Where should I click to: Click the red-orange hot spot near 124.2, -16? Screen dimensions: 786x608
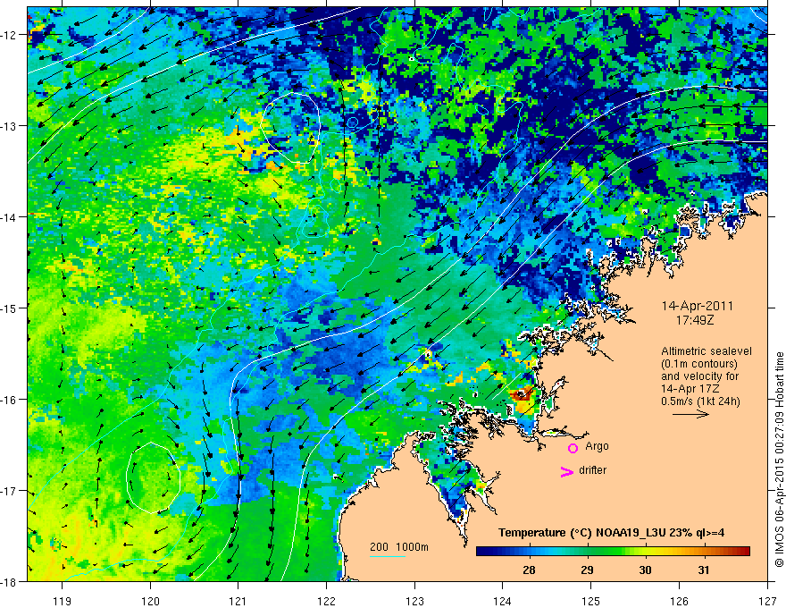point(522,395)
